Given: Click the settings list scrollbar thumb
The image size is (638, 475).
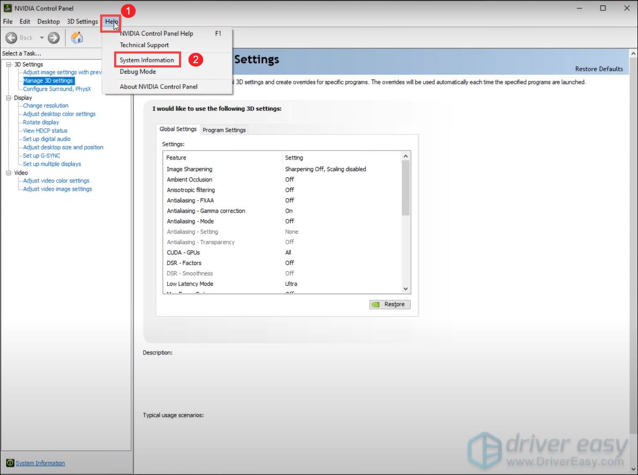Looking at the screenshot, I should click(x=406, y=188).
